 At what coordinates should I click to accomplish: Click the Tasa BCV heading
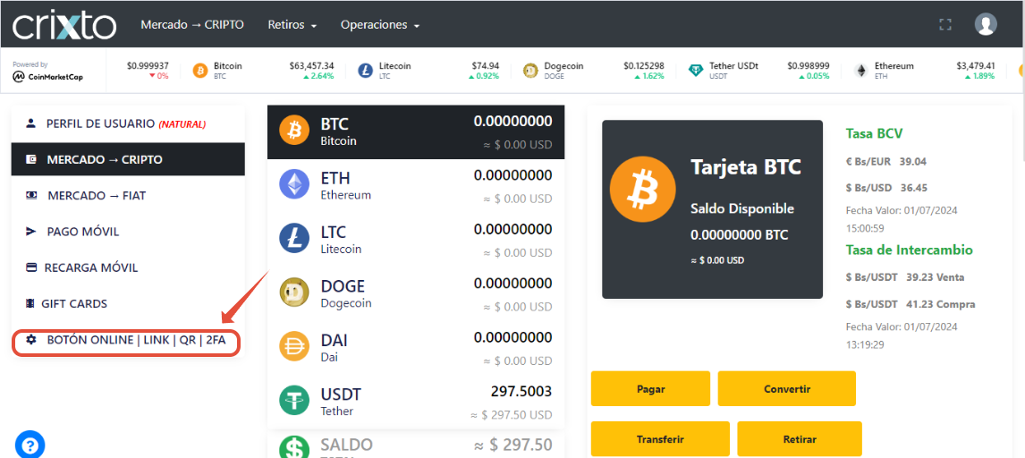pos(874,134)
